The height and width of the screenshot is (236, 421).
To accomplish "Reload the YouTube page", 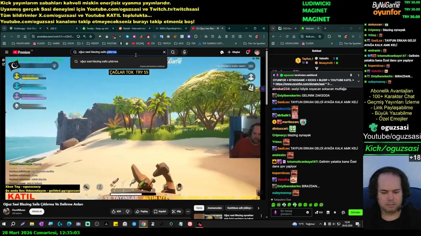I will [x=18, y=36].
